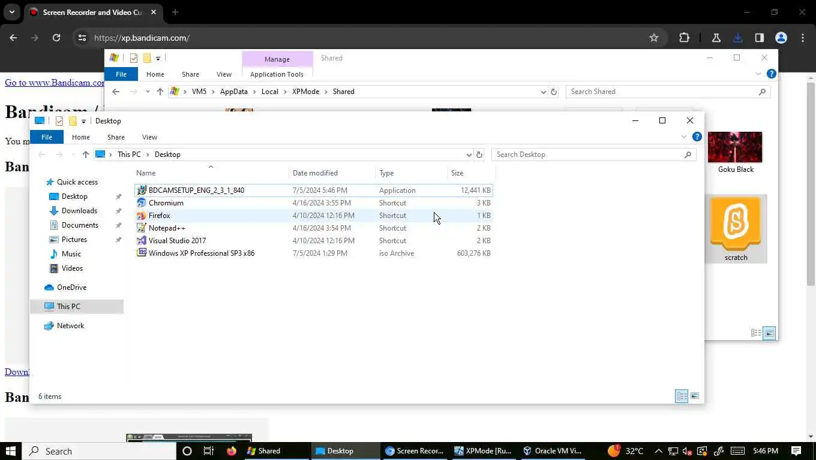
Task: Open Home tab in Desktop window
Action: coord(81,137)
